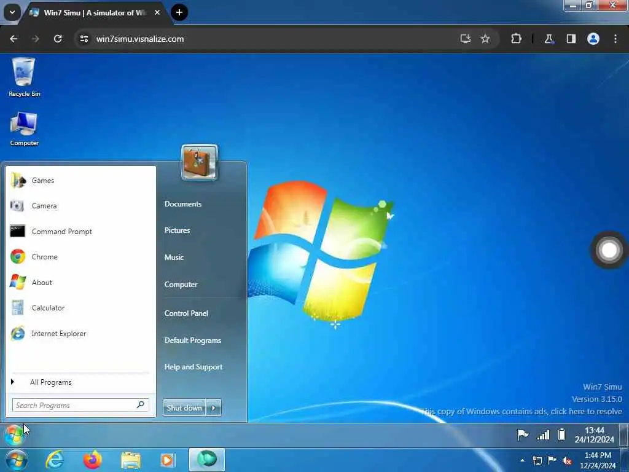Open the browser Extensions puzzle icon
The height and width of the screenshot is (472, 629).
516,39
